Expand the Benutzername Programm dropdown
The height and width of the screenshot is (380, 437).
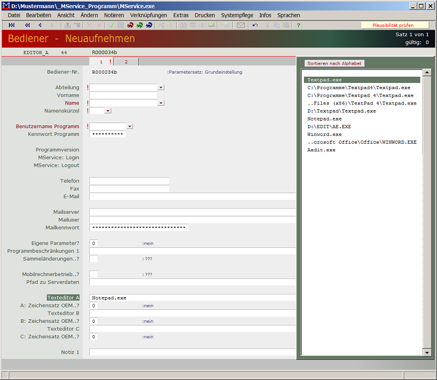coord(129,126)
